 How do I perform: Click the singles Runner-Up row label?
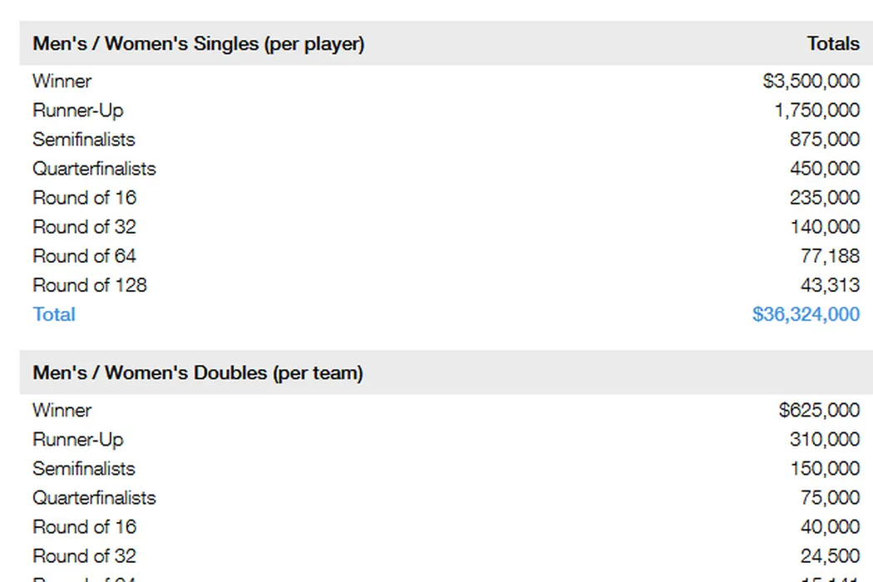tap(78, 111)
